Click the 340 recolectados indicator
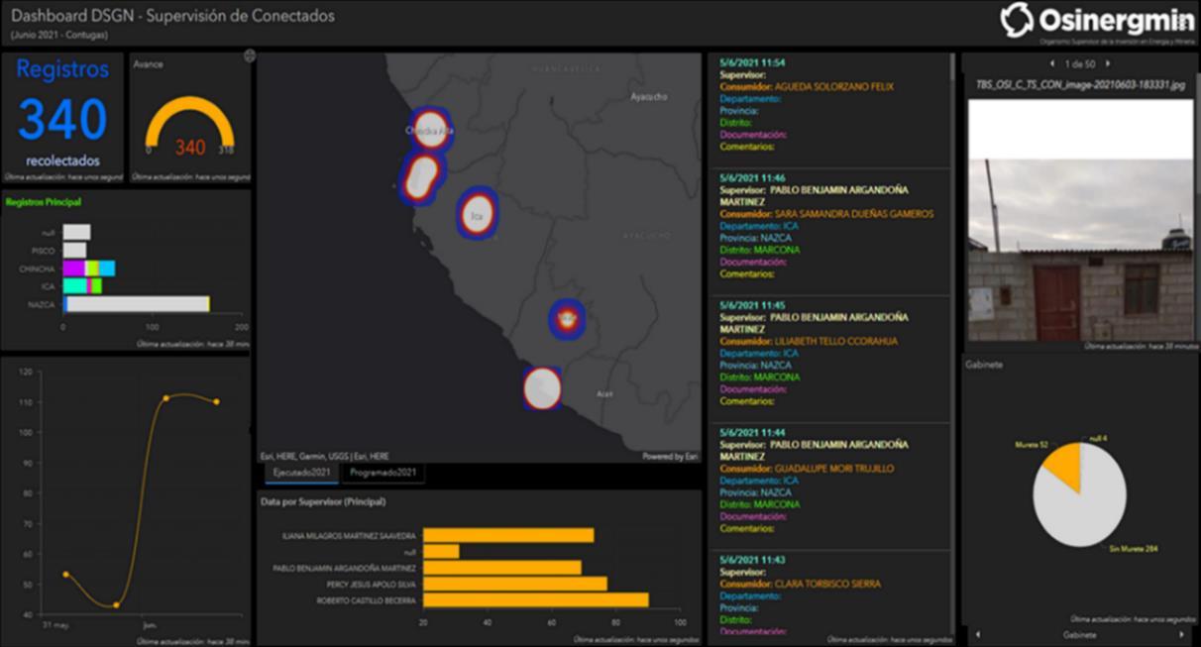The height and width of the screenshot is (647, 1201). click(62, 119)
